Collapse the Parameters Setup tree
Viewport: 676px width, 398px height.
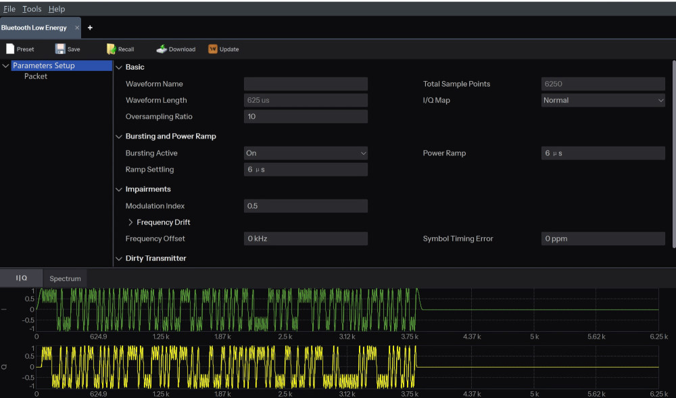coord(5,66)
